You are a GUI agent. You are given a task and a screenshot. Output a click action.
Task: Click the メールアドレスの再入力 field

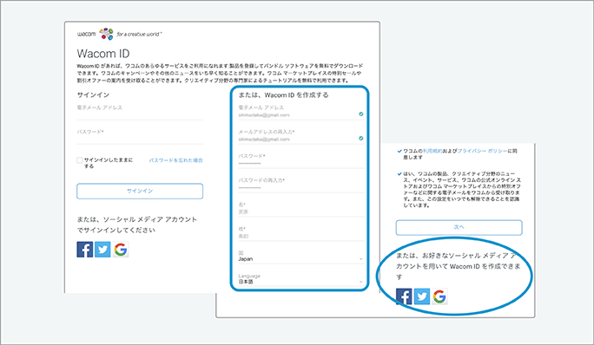pos(301,136)
